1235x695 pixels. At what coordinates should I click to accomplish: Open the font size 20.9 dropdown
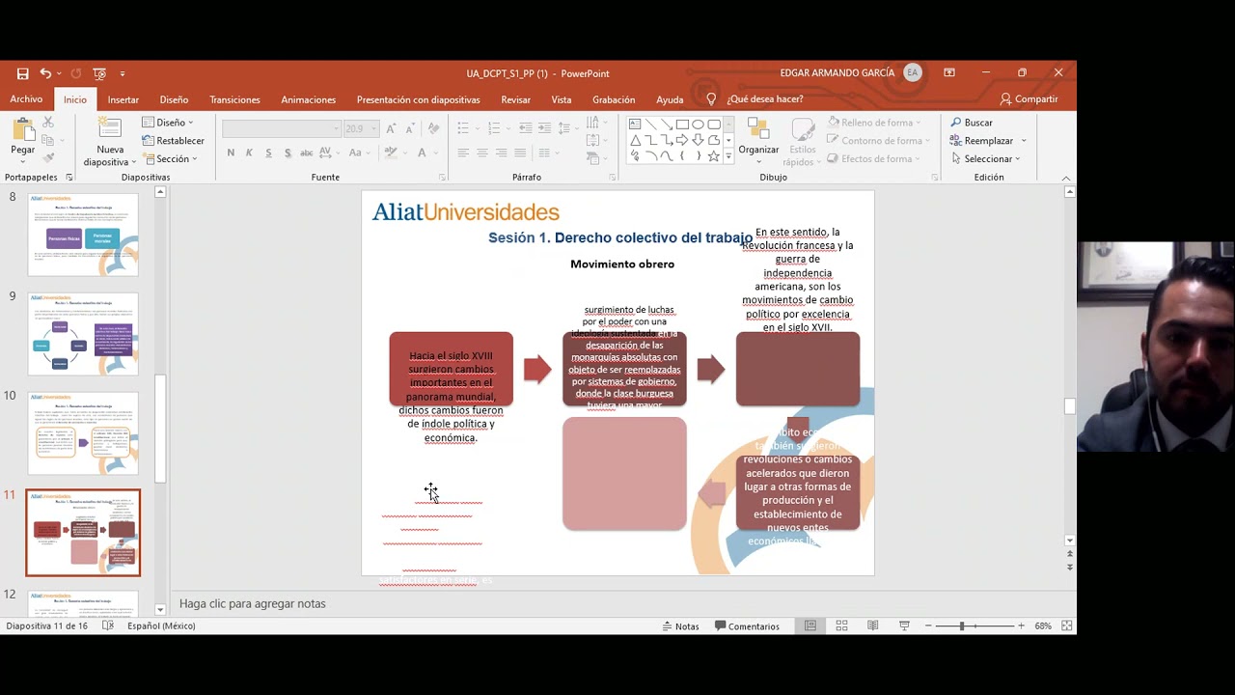point(373,128)
